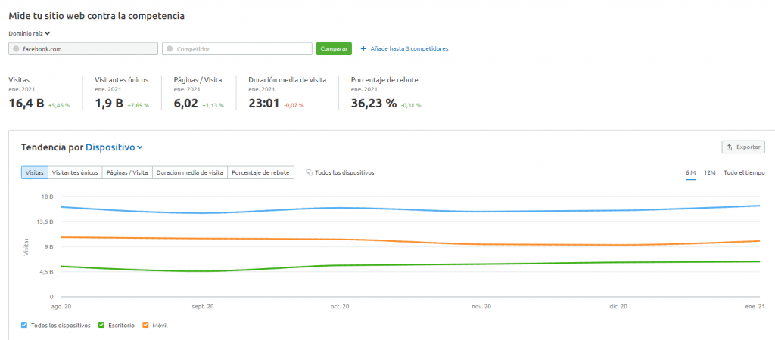The width and height of the screenshot is (775, 340).
Task: Toggle the Móvil legend checkbox
Action: point(146,325)
